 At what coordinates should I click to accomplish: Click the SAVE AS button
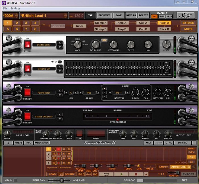tap(131, 15)
